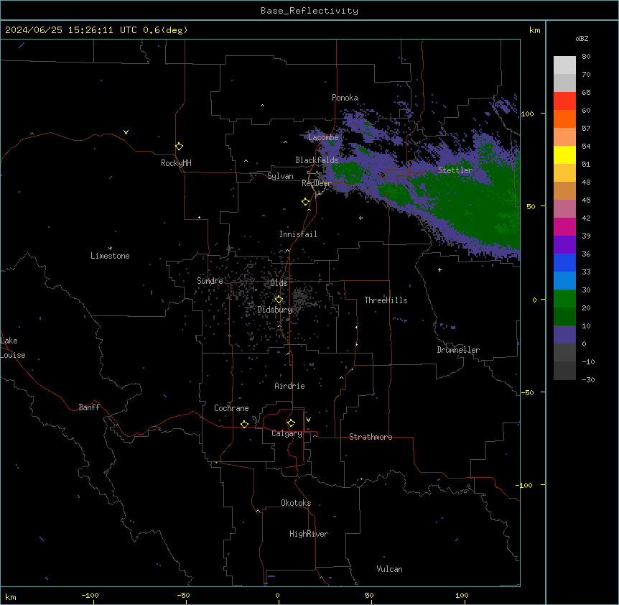This screenshot has height=605, width=619.
Task: Select the indigo 0-10 dBZ legend swatch
Action: coord(564,335)
